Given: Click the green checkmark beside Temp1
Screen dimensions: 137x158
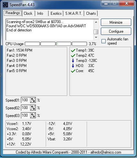Looking at the screenshot, I should click(73, 50).
